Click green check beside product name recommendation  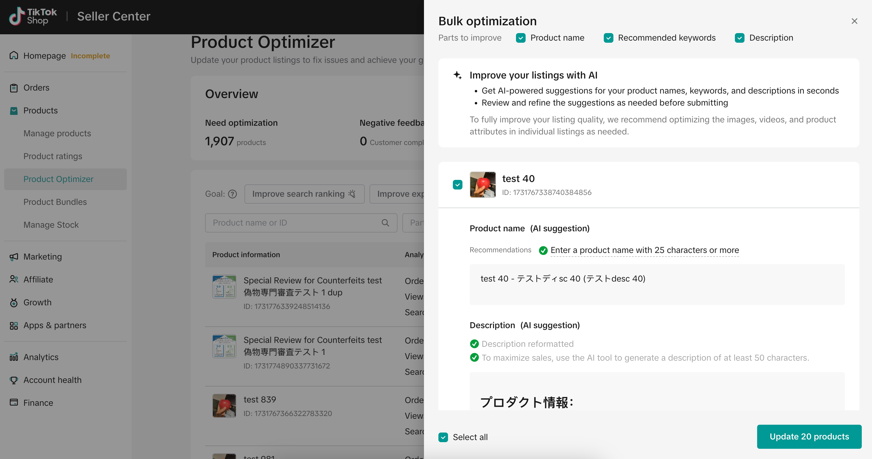543,251
